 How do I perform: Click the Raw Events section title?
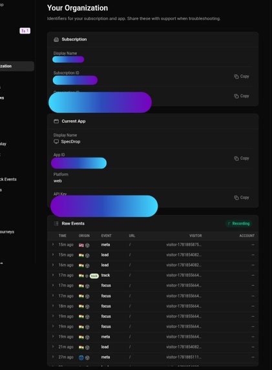pyautogui.click(x=73, y=223)
